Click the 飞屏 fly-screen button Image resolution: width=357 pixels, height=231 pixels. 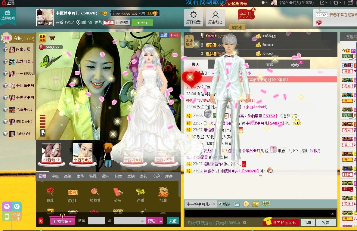[308, 222]
